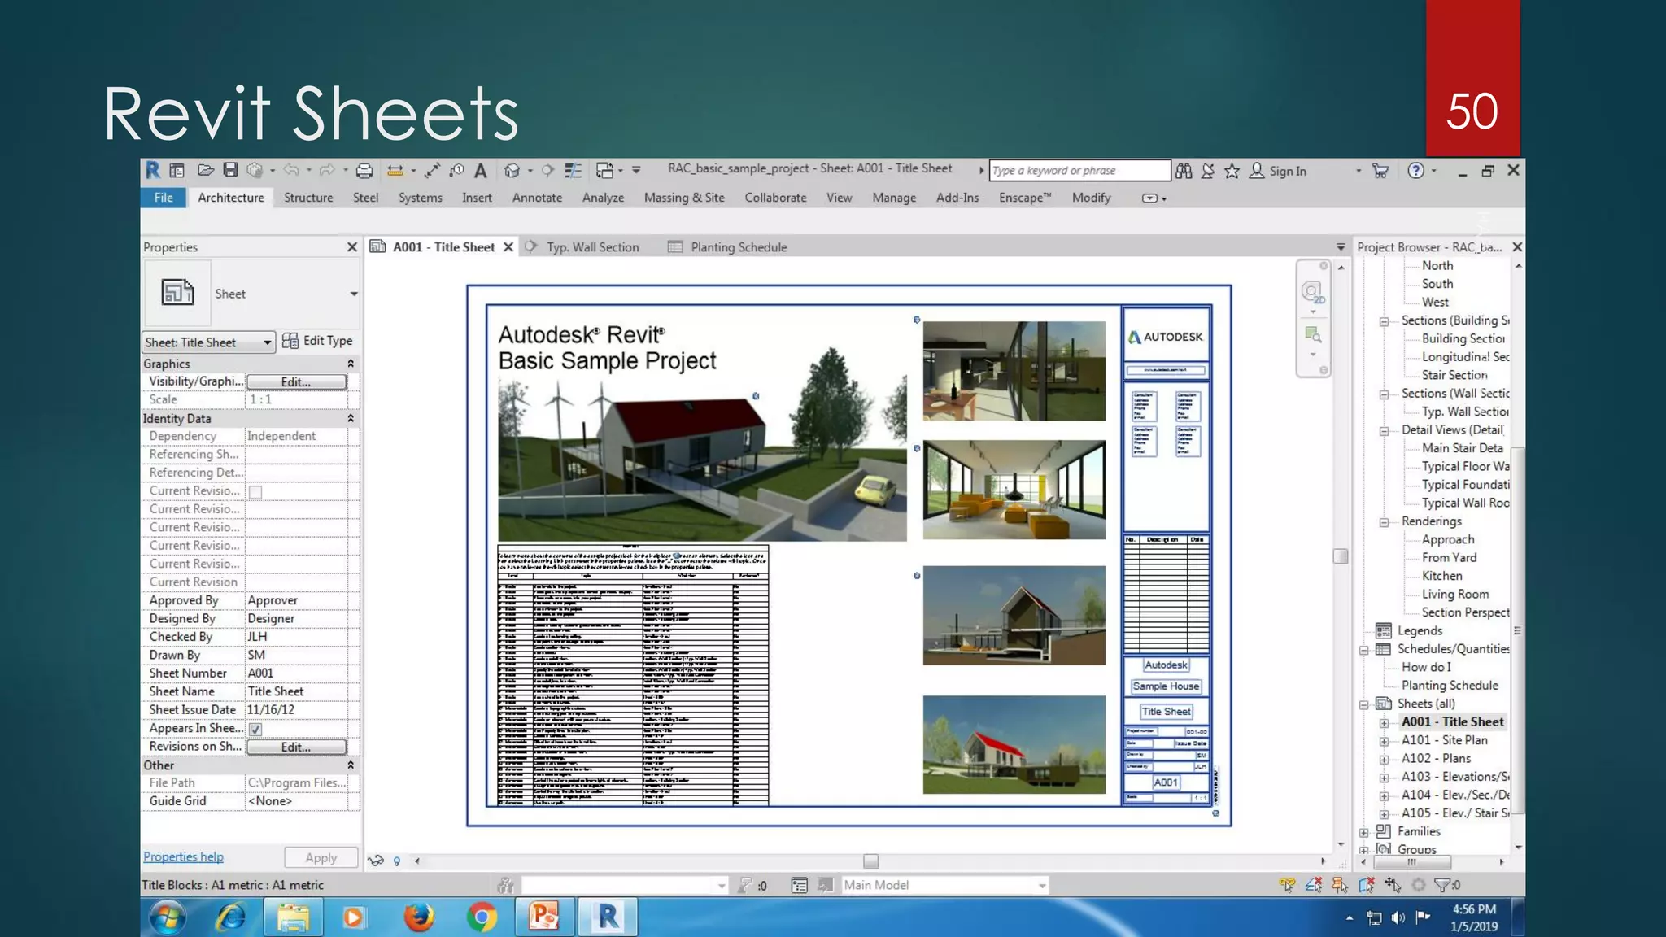The height and width of the screenshot is (937, 1666).
Task: Click the Communication Center satellite icon
Action: pos(1208,170)
